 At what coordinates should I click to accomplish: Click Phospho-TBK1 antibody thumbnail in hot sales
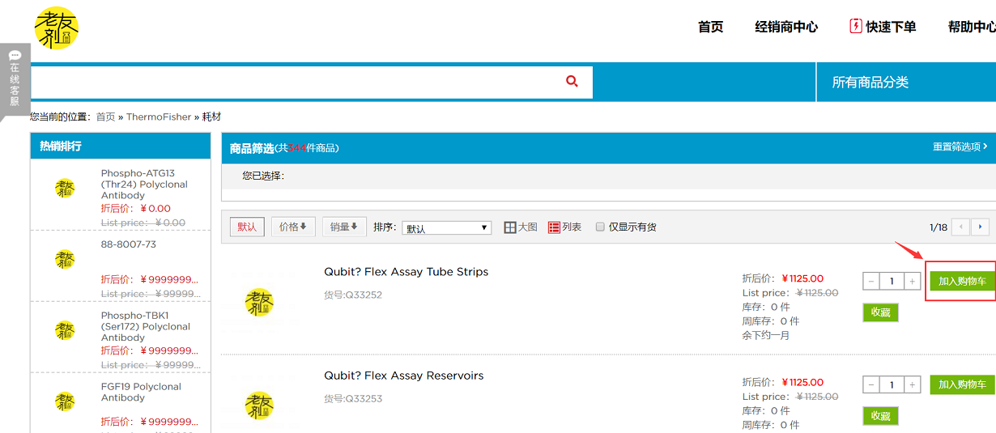point(65,330)
